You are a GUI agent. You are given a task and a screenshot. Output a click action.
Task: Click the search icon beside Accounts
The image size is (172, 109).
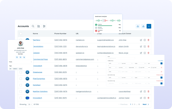pyautogui.click(x=33, y=26)
